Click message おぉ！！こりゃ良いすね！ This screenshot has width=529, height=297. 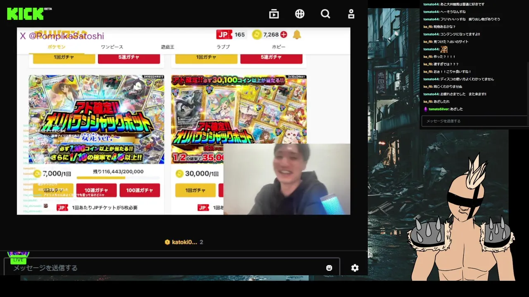pyautogui.click(x=453, y=72)
